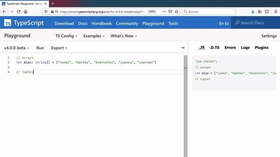
Task: Click the // tuples comment in editor
Action: [24, 72]
